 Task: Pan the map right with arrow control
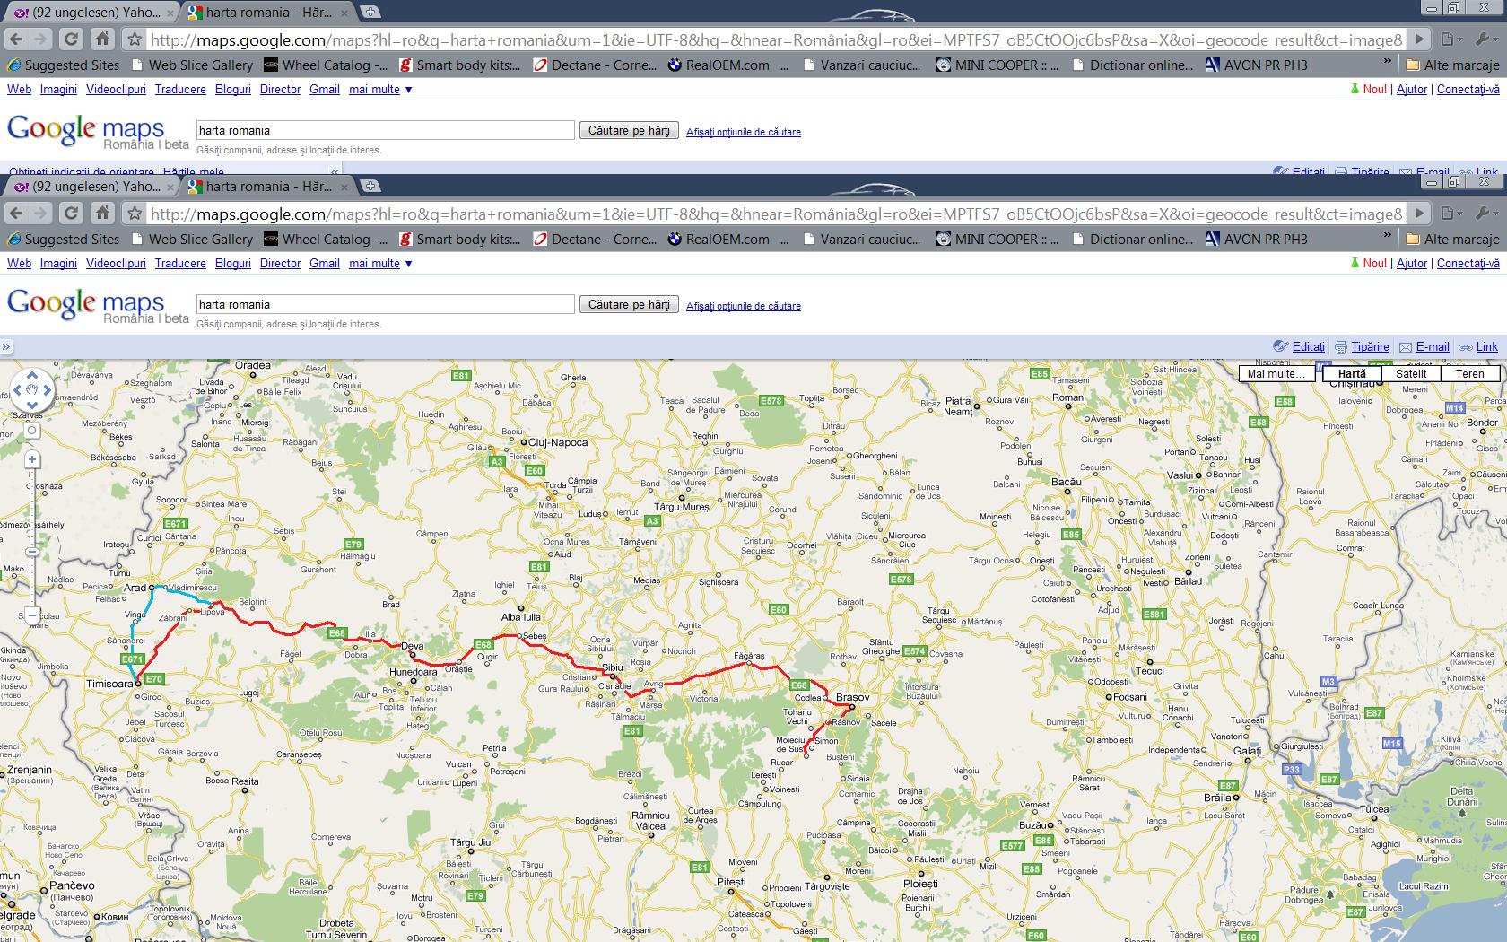pyautogui.click(x=47, y=390)
